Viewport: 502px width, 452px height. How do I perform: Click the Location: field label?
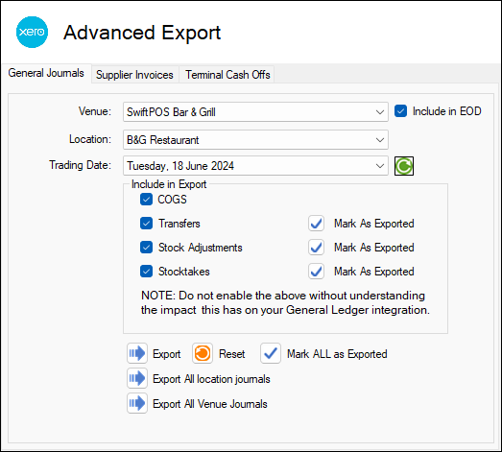(x=90, y=139)
